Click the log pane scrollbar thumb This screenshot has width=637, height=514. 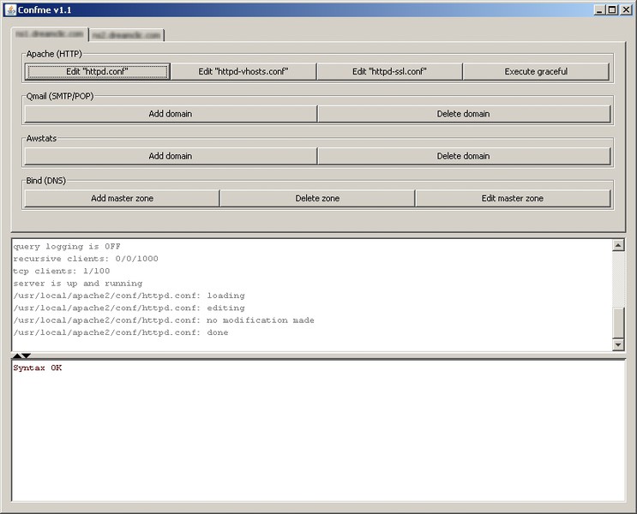coord(618,323)
